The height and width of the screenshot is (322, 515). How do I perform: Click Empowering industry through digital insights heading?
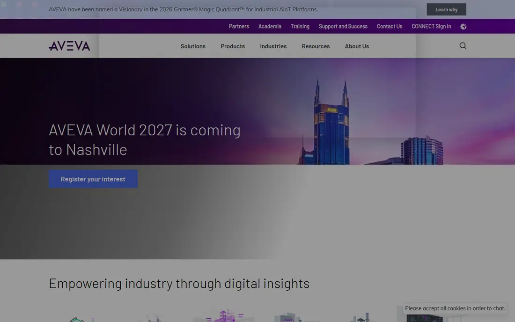pos(179,283)
